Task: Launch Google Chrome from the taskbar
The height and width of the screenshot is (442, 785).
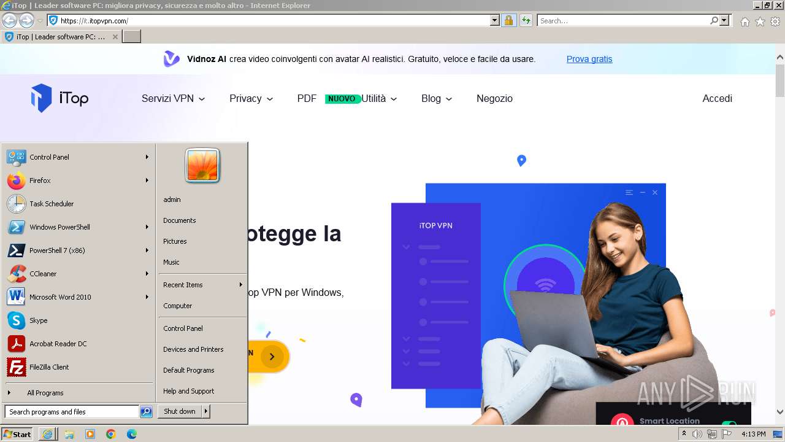Action: coord(111,434)
